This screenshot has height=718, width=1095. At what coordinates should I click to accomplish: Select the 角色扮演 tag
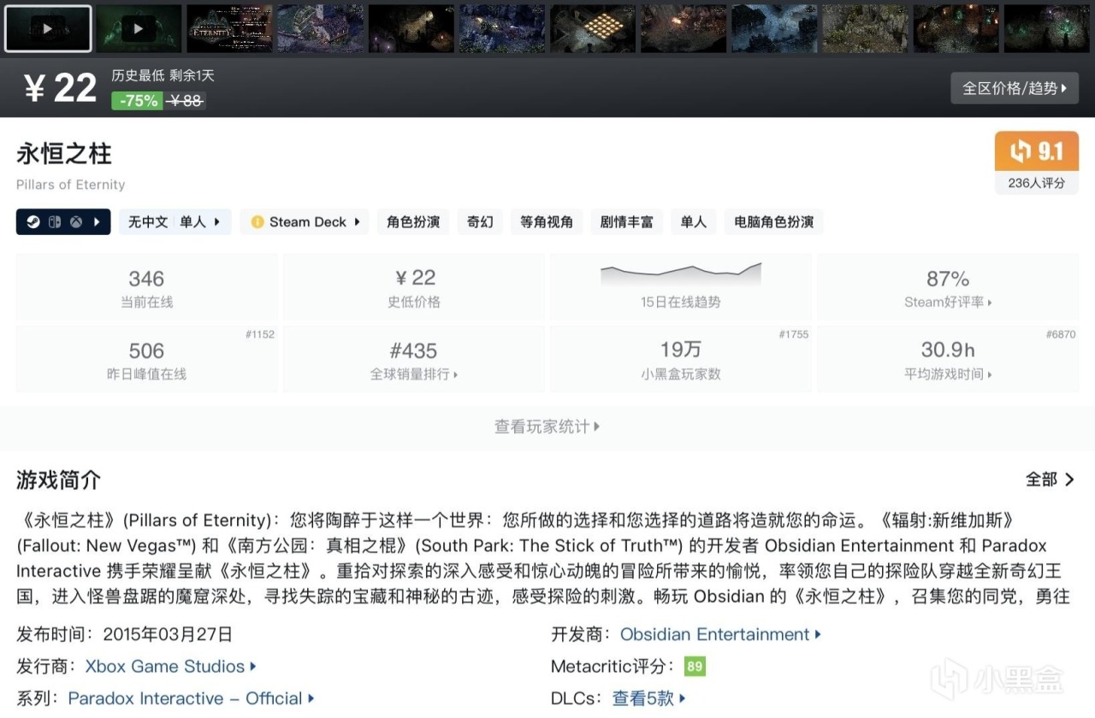point(413,222)
